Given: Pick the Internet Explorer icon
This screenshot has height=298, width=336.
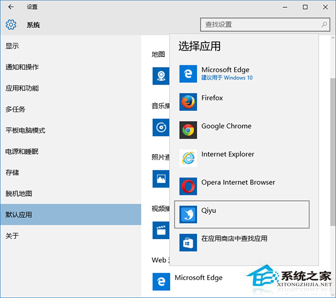Looking at the screenshot, I should tap(188, 158).
